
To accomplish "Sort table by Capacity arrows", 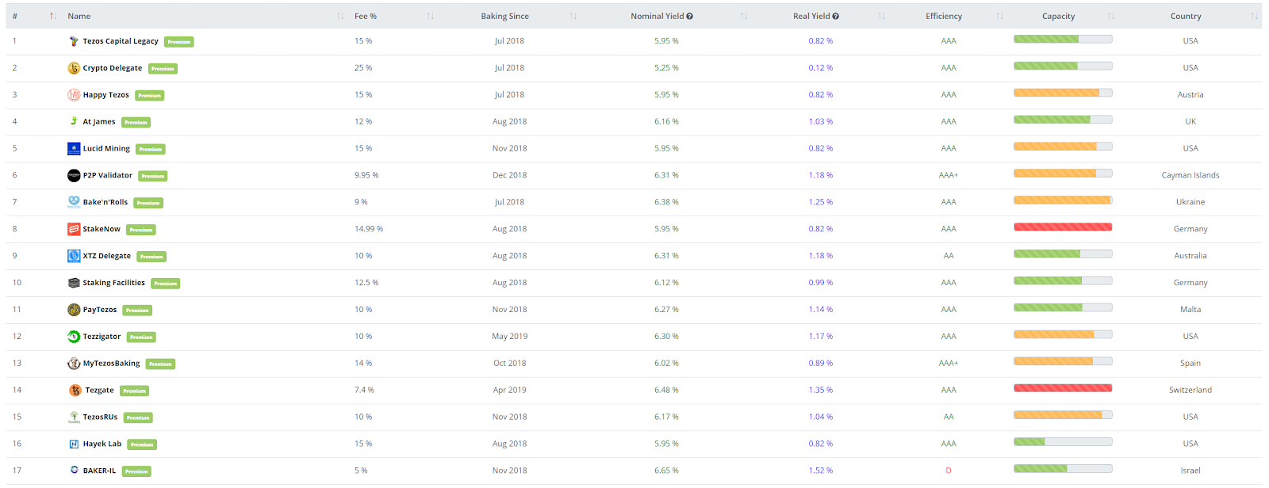I will coord(1111,16).
